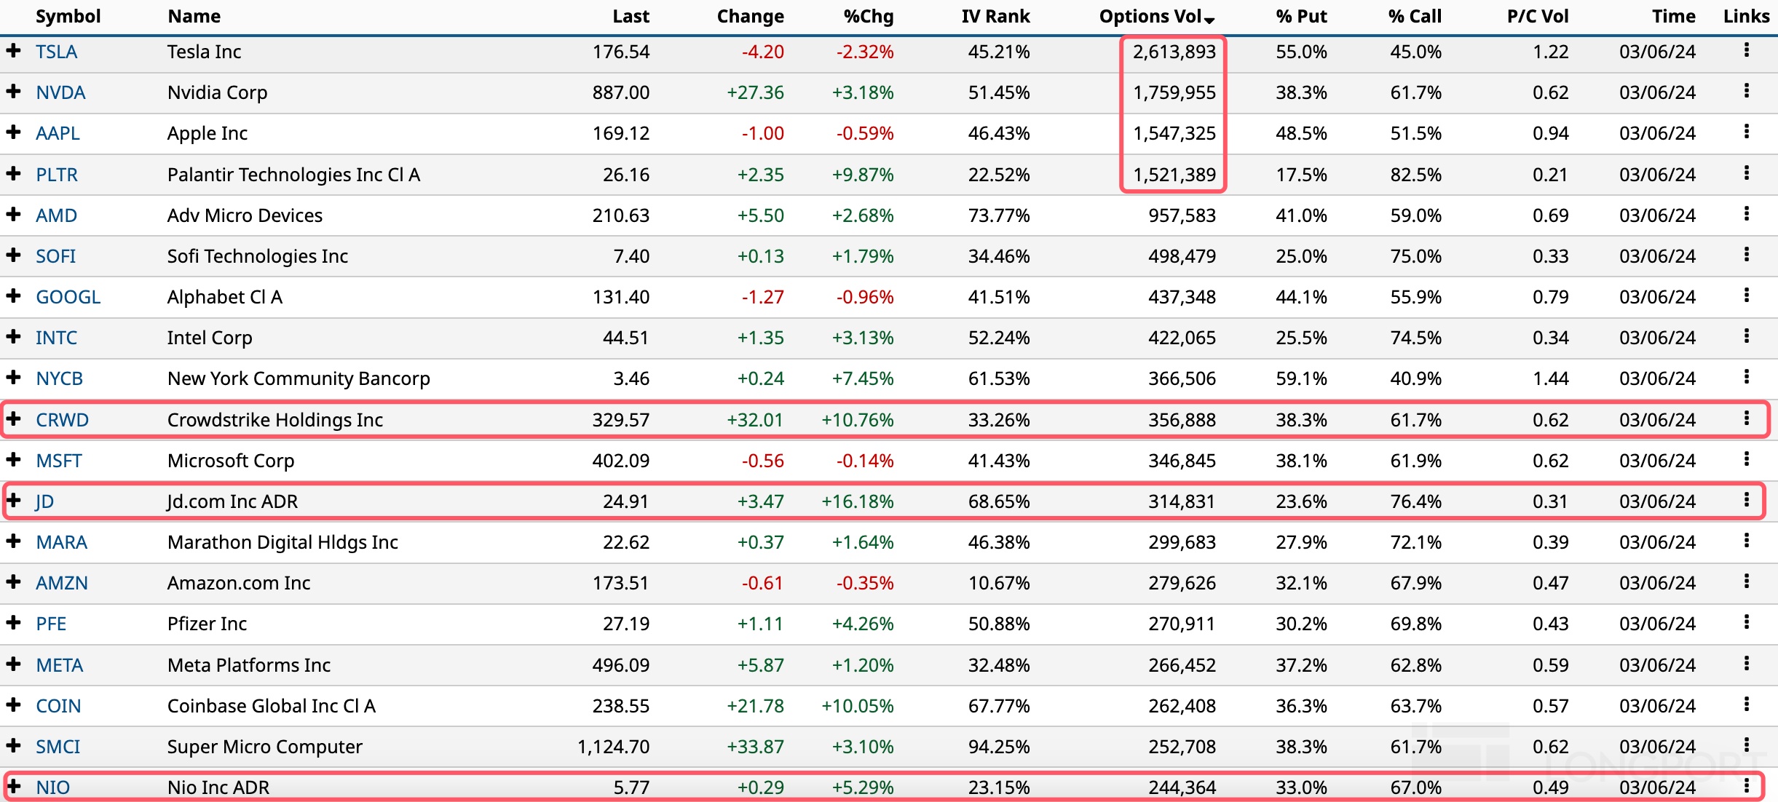Open the links menu for Tesla row

(1746, 50)
